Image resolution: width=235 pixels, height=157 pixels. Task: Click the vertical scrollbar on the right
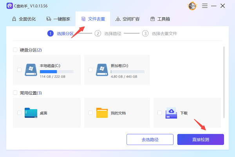(224, 81)
